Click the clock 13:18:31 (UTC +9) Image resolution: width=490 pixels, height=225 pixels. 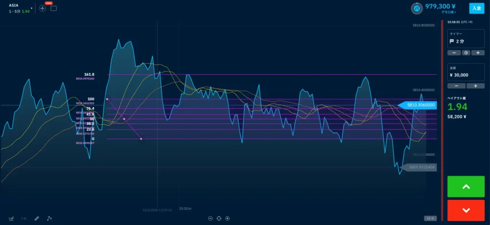pos(461,22)
